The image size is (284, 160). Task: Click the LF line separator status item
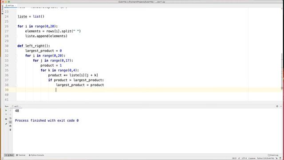click(x=239, y=158)
